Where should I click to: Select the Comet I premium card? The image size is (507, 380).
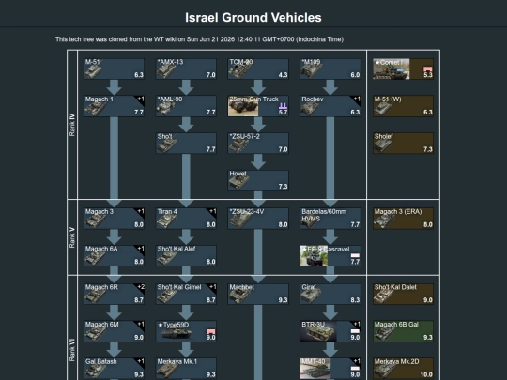point(403,68)
